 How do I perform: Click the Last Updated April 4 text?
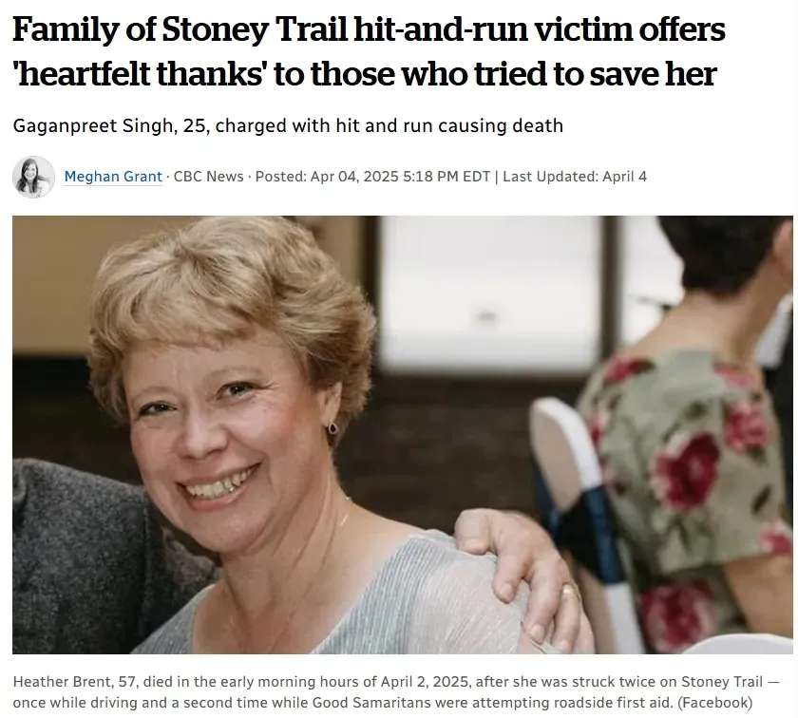pos(575,177)
